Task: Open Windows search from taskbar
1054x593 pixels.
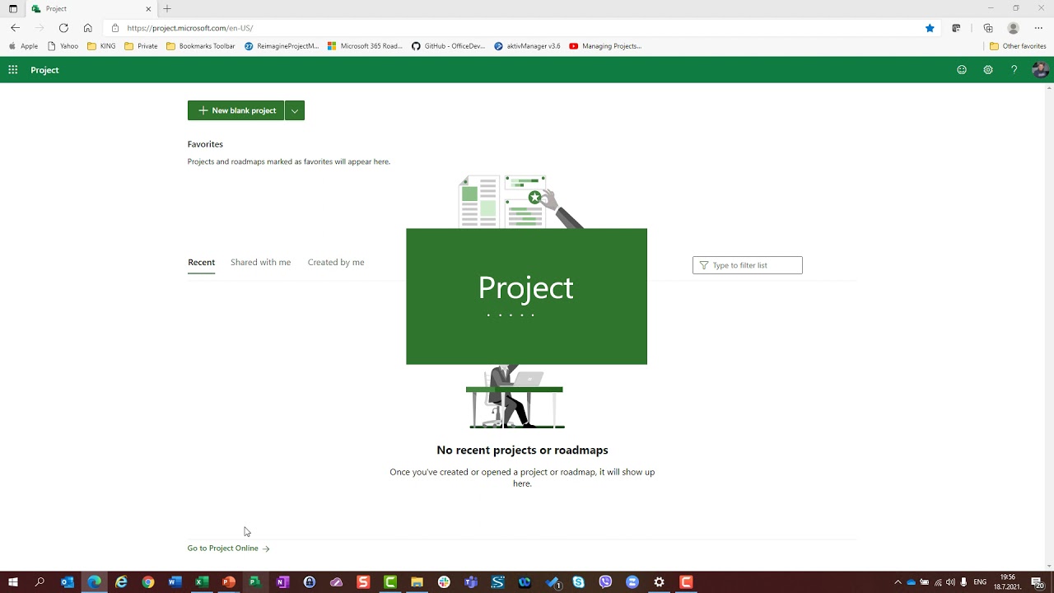Action: [40, 582]
